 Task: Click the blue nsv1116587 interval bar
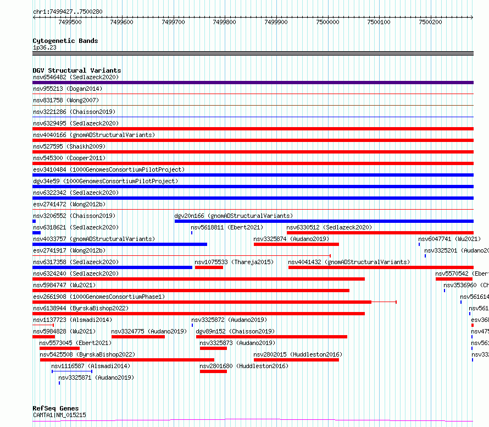[72, 371]
